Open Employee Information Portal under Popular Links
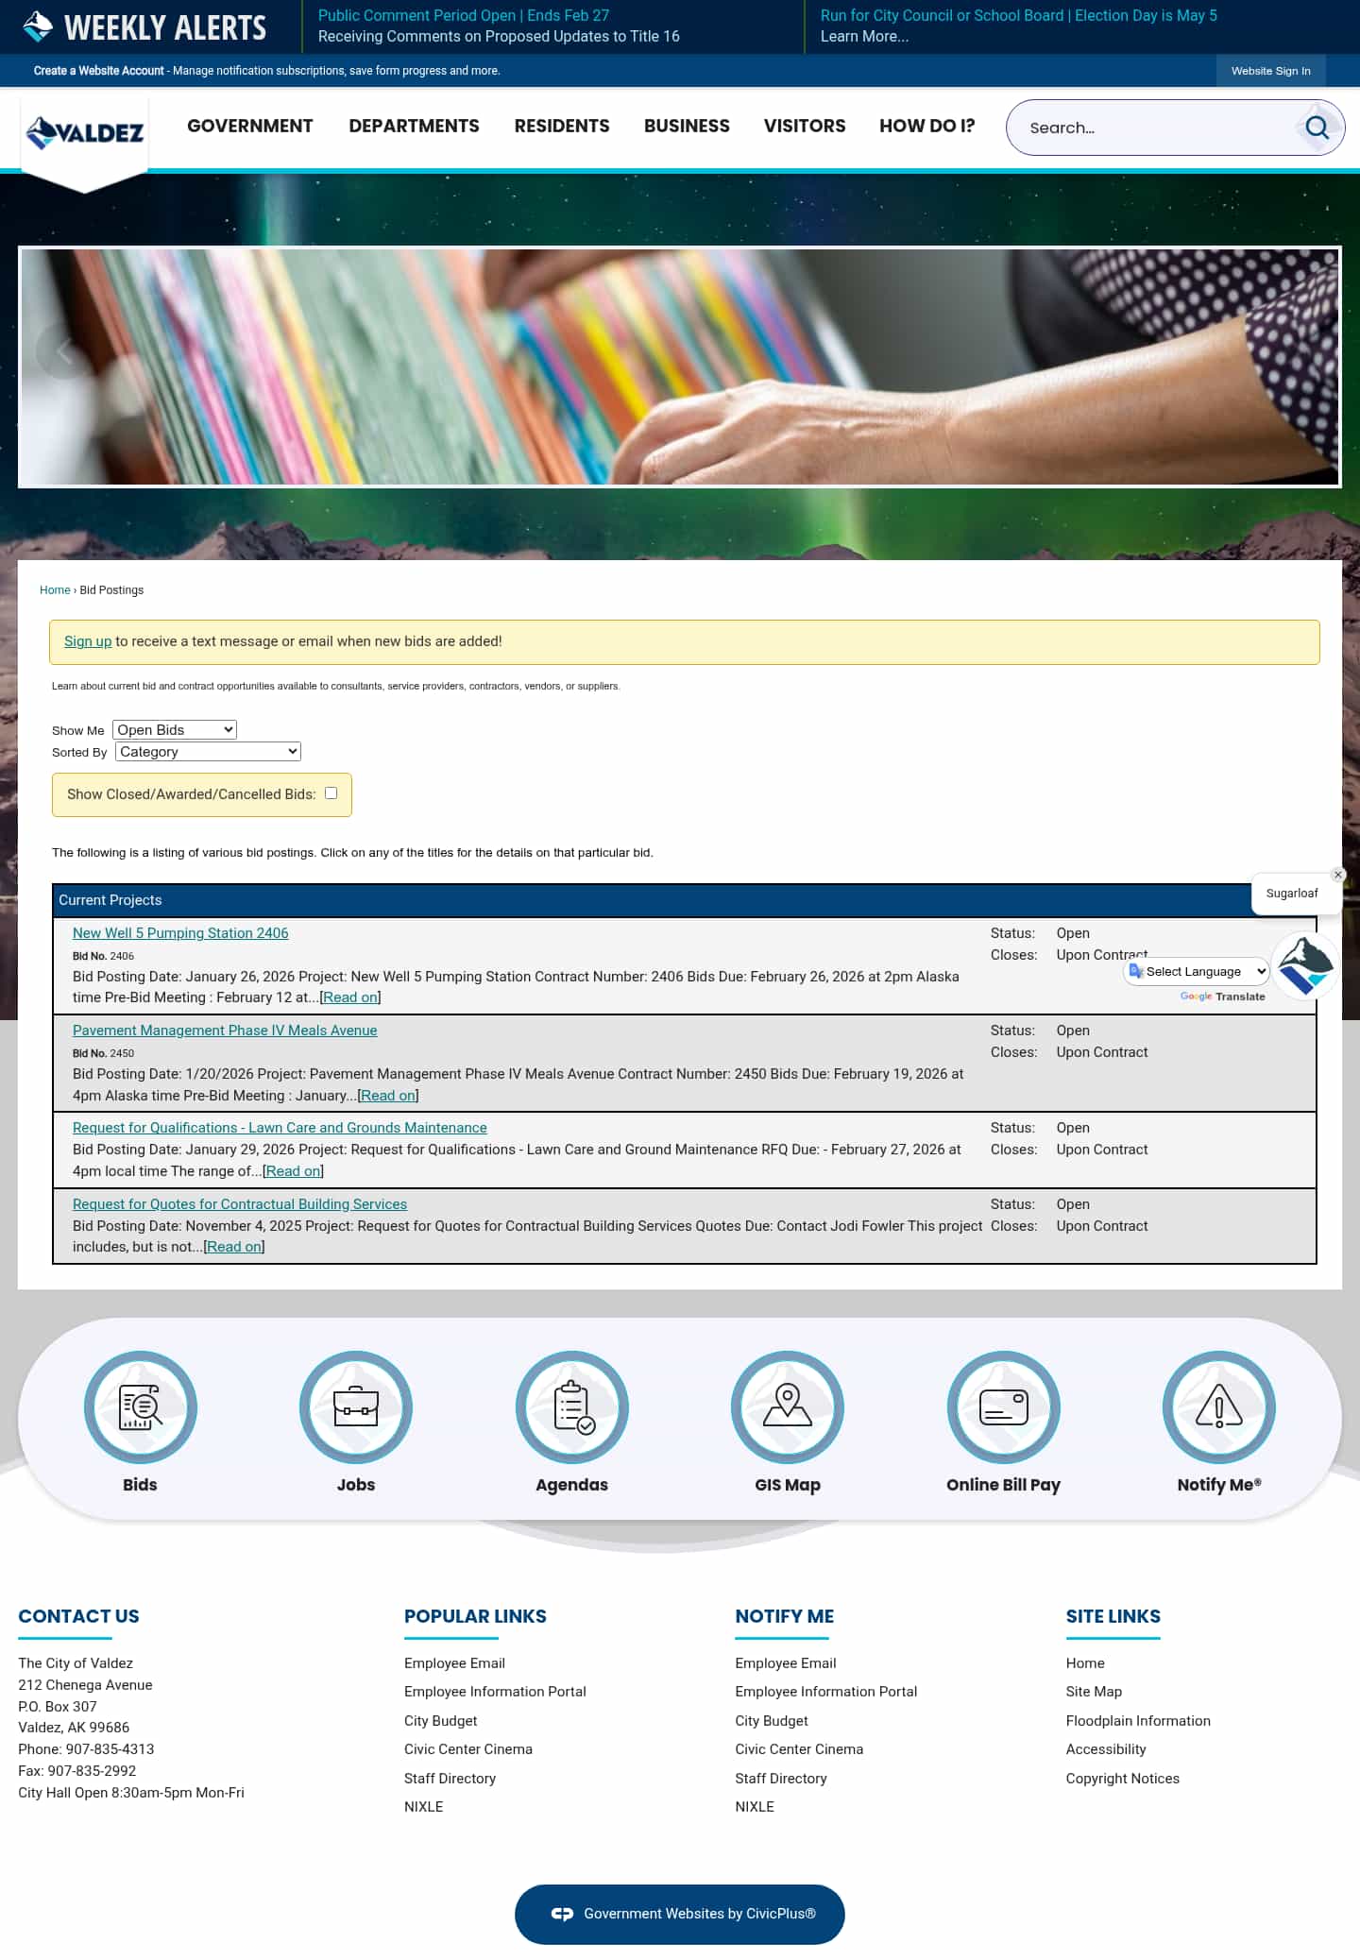Viewport: 1360px width, 1960px height. pyautogui.click(x=495, y=1692)
